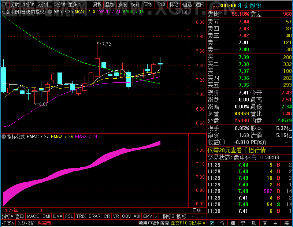Open the 模板 template option

[x=181, y=216]
